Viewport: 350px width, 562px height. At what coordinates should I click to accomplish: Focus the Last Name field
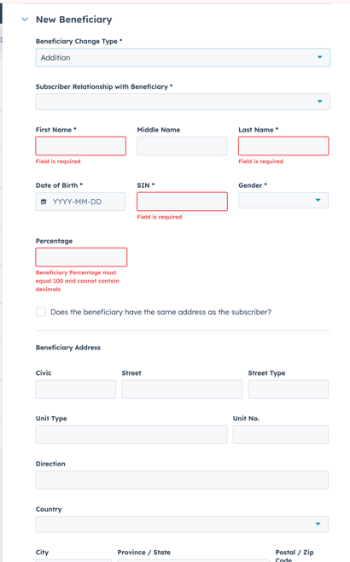(283, 146)
